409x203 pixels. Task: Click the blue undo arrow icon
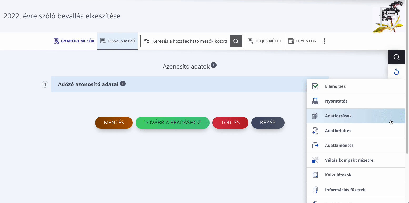pyautogui.click(x=396, y=71)
